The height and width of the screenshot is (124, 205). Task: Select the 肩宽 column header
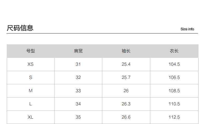point(78,51)
